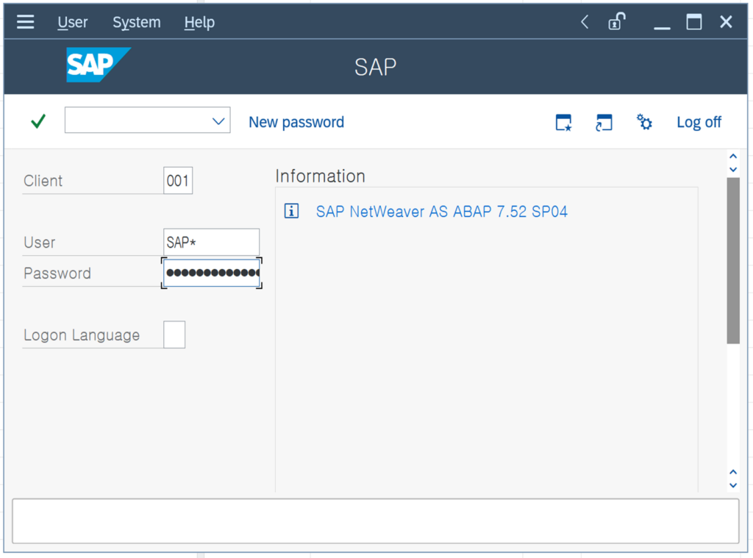Open the User menu

(73, 22)
